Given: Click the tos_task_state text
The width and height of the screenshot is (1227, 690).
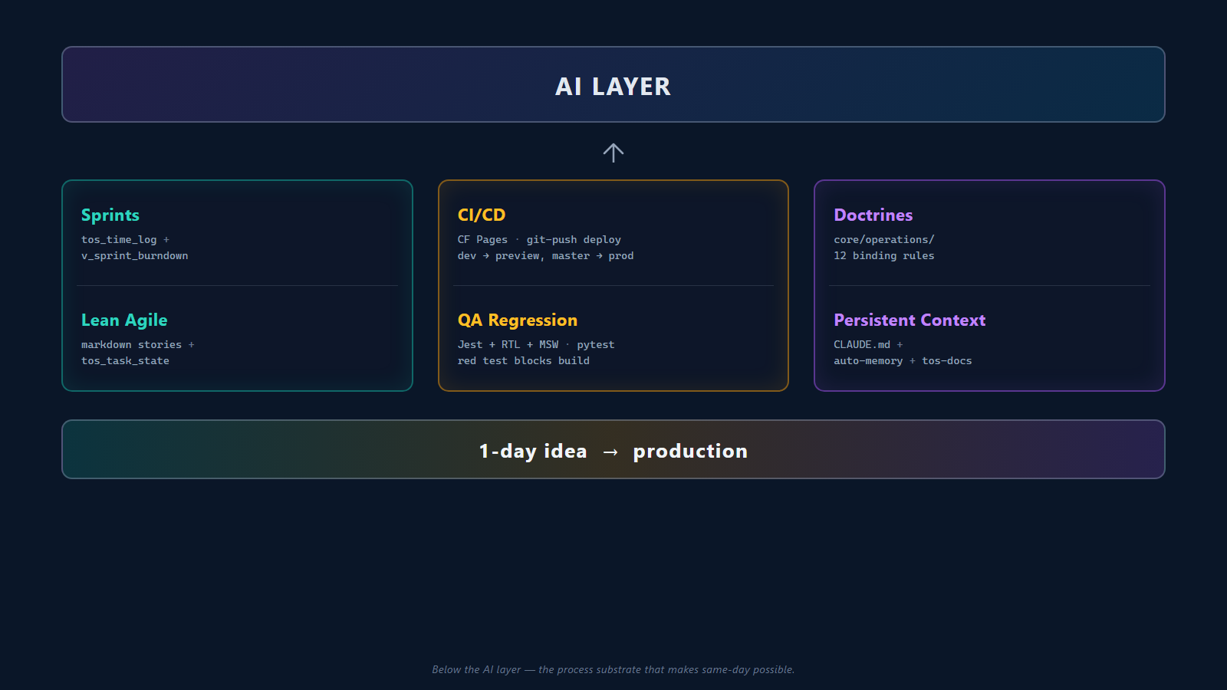Looking at the screenshot, I should coord(125,361).
